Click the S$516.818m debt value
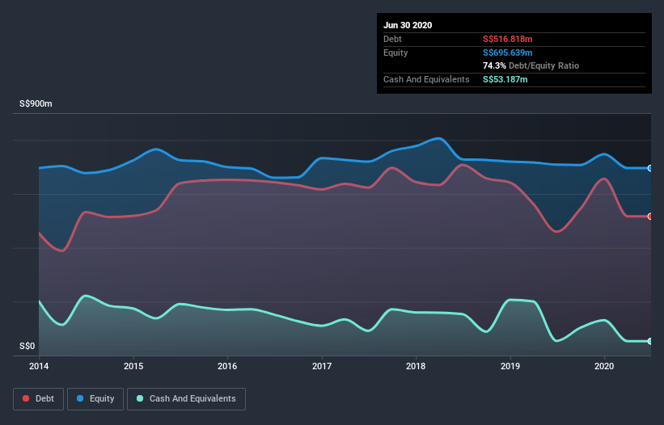Image resolution: width=664 pixels, height=425 pixels. [x=508, y=39]
